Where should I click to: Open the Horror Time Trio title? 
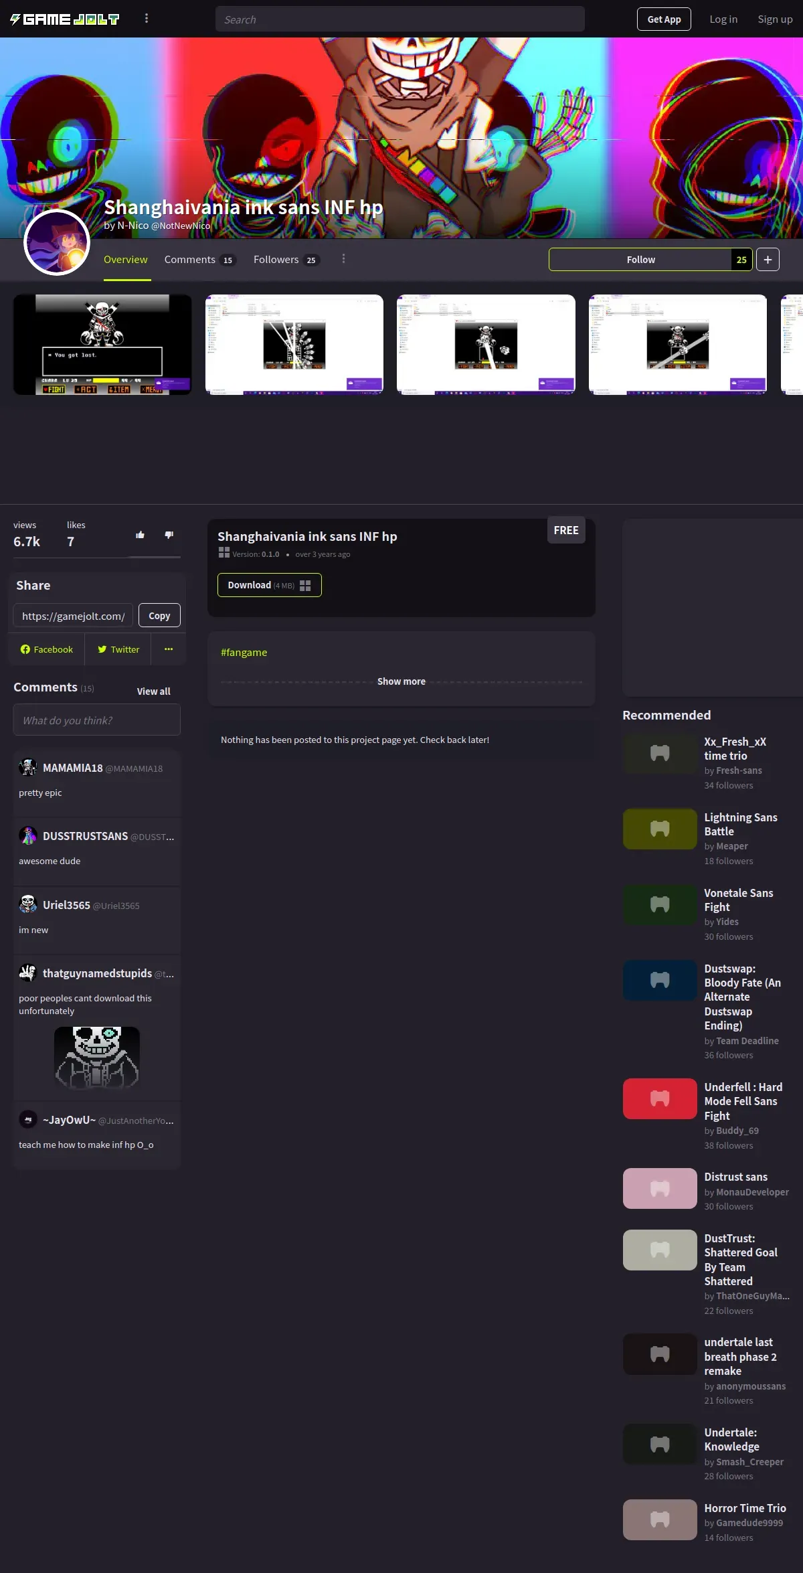point(745,1508)
